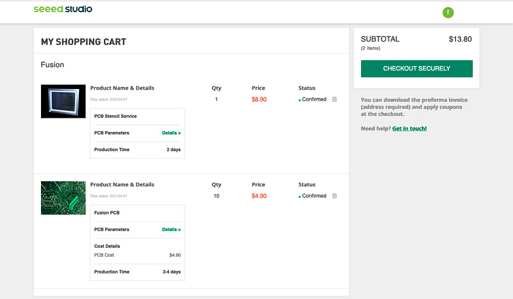This screenshot has width=513, height=299.
Task: Select the PCB Stencil Service product name
Action: [115, 116]
